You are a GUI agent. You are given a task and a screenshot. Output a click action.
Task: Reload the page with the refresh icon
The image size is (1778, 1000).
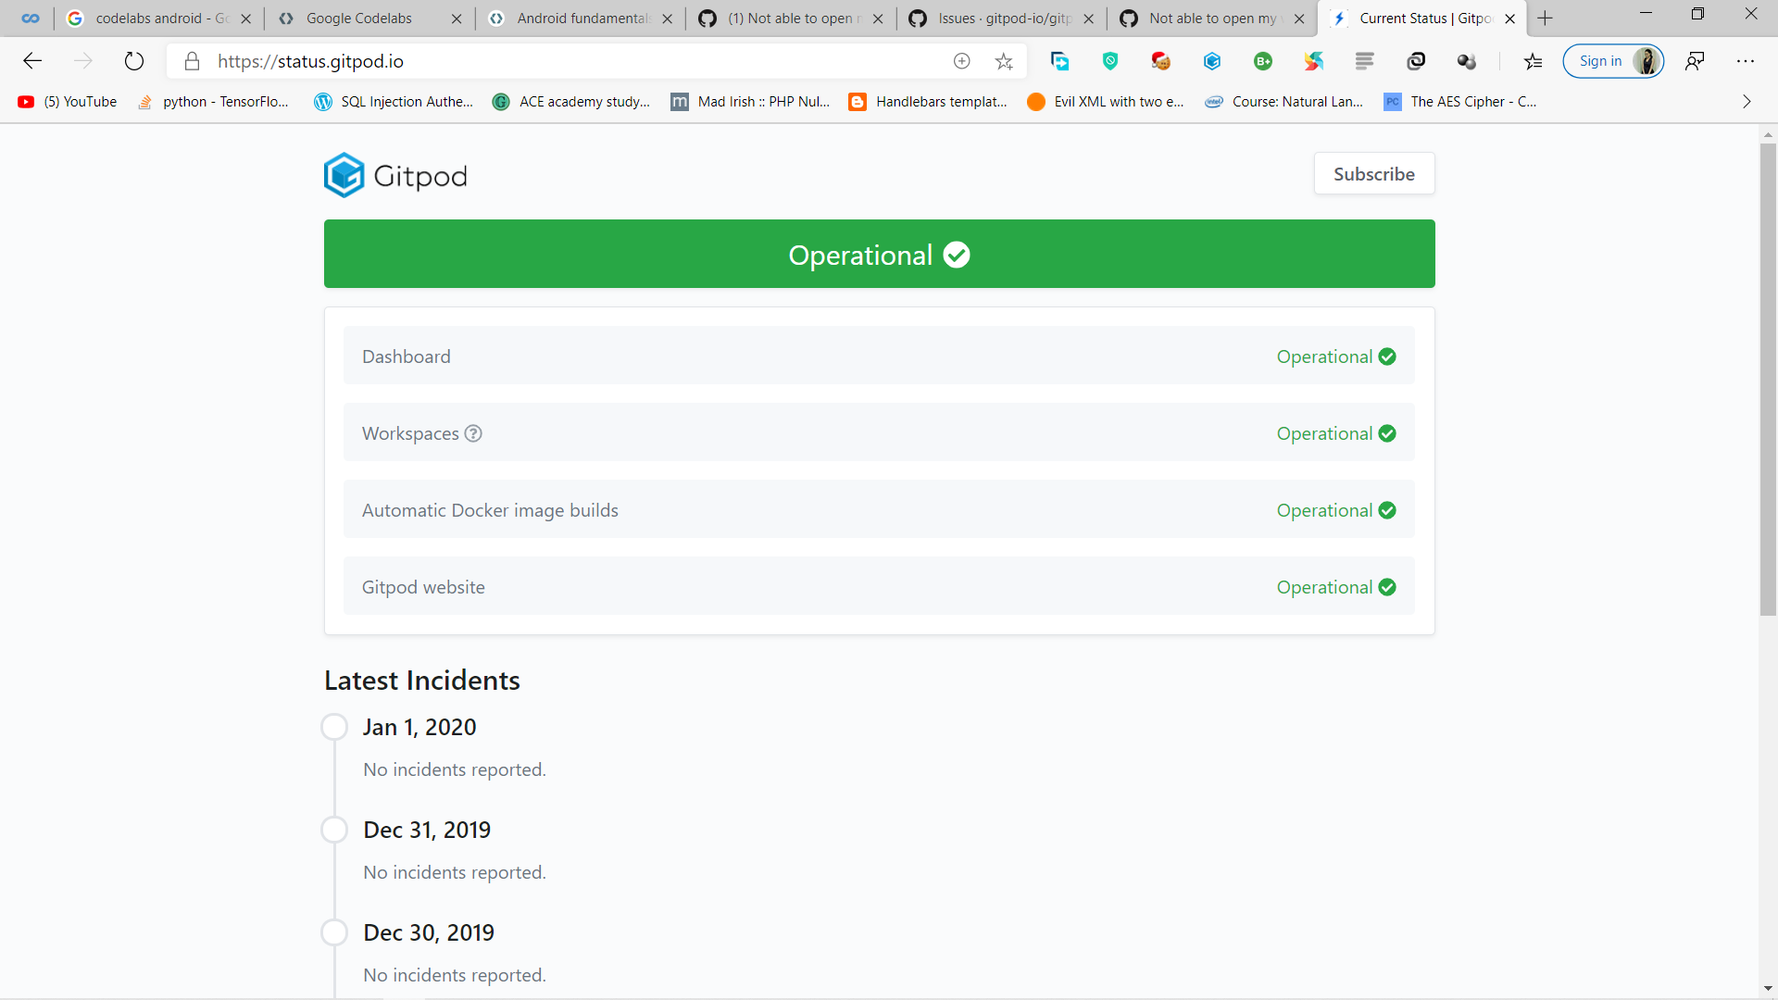point(134,61)
